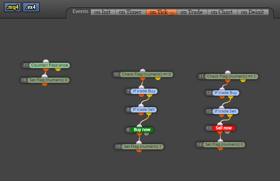This screenshot has width=280, height=181.
Task: Click orange output connector of block 18
Action: coord(44,84)
